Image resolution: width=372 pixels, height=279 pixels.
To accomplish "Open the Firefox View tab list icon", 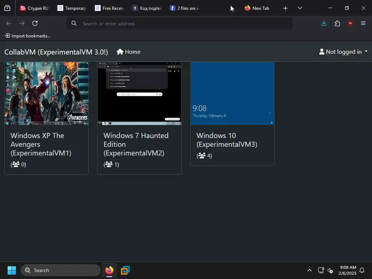I will [7, 8].
